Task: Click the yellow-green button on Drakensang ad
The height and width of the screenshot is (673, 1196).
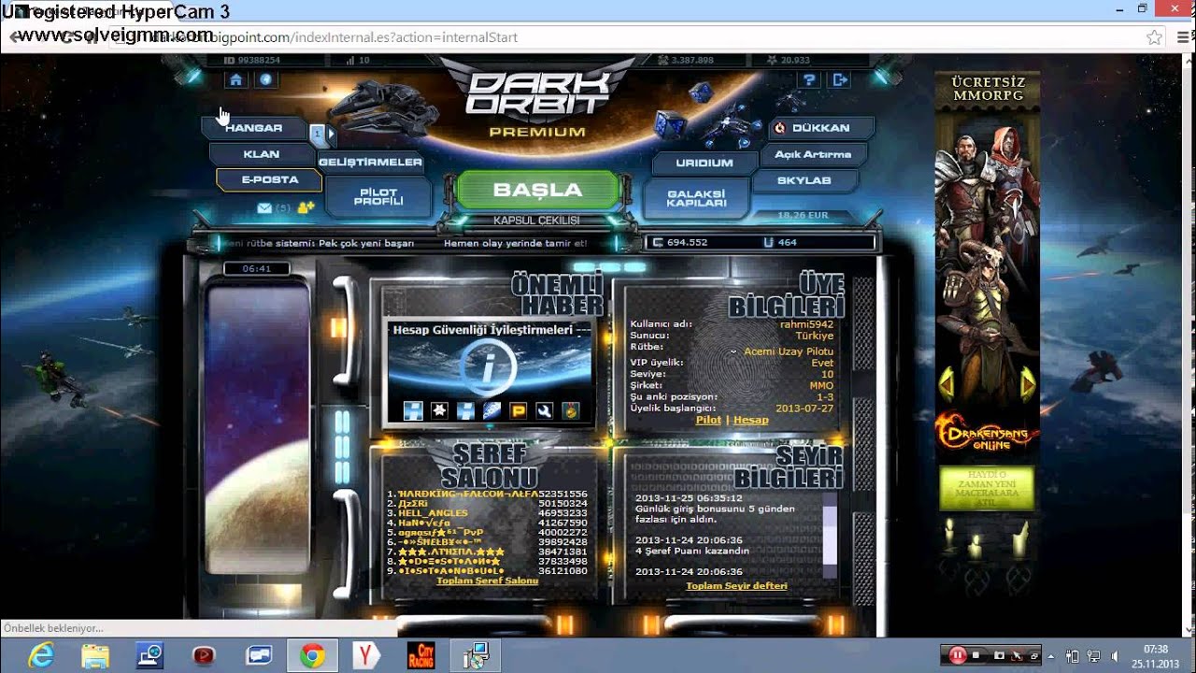Action: pos(987,489)
